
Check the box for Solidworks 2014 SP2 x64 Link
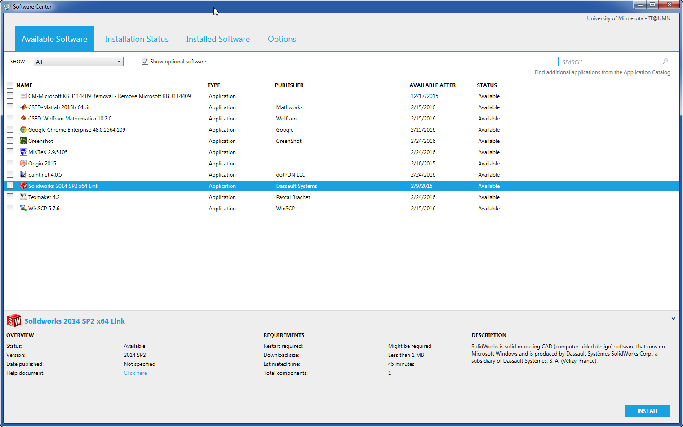(10, 186)
